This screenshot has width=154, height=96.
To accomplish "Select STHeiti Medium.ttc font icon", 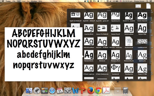I will [x=102, y=68].
